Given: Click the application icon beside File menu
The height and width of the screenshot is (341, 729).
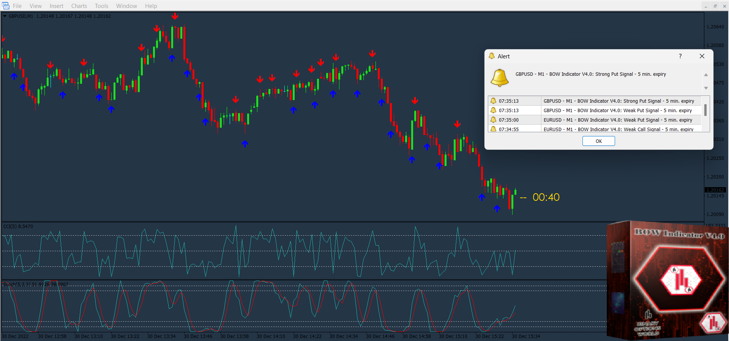Looking at the screenshot, I should pyautogui.click(x=6, y=6).
